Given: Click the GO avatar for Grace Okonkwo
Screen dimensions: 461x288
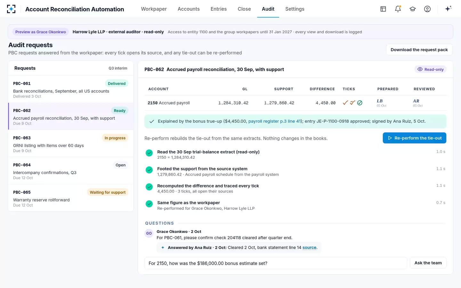Looking at the screenshot, I should (149, 233).
